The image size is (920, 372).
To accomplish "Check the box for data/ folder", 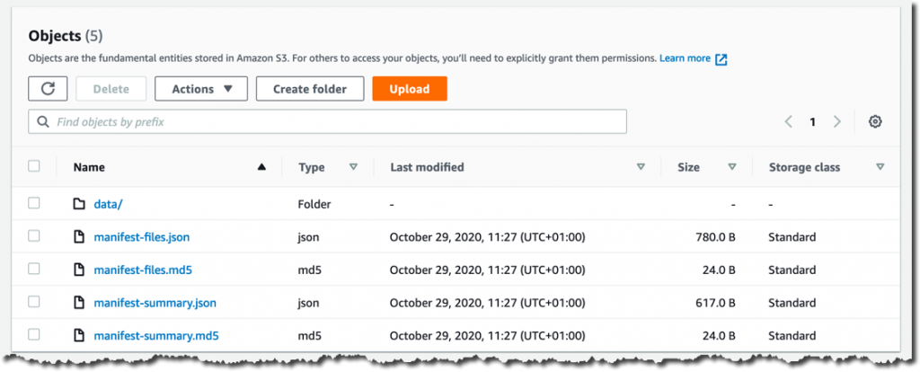I will (x=34, y=204).
